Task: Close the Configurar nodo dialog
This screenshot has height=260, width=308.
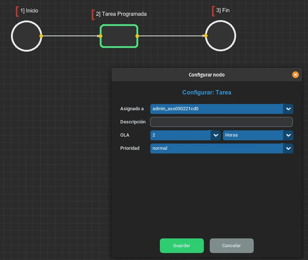Action: 295,75
